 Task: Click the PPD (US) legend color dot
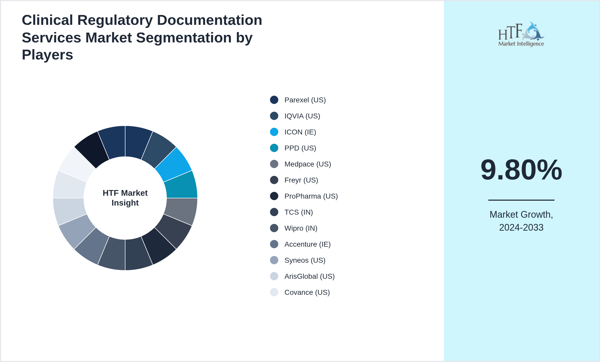tap(274, 148)
